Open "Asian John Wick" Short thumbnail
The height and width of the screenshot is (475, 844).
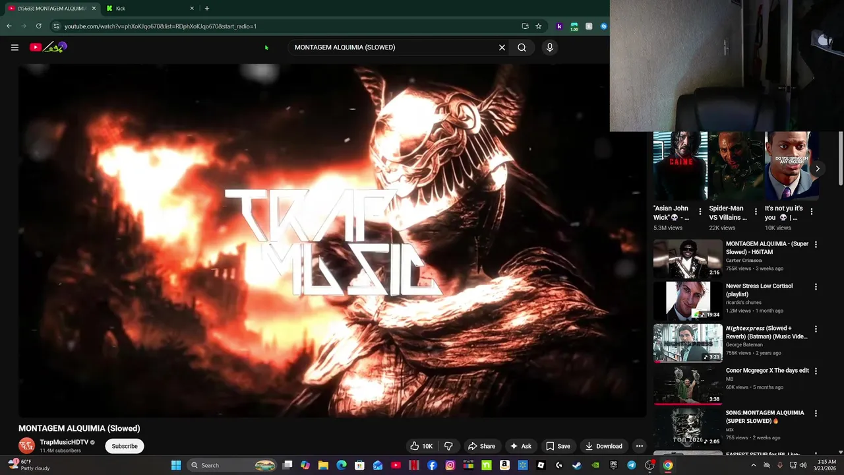click(680, 166)
